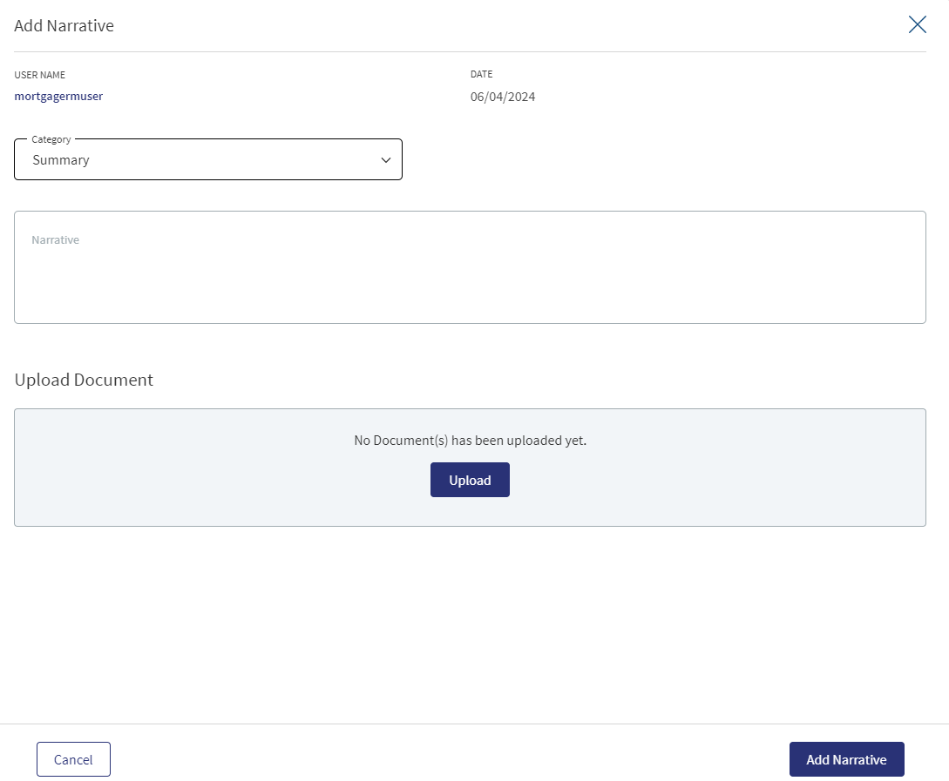949x781 pixels.
Task: Open the Category dropdown showing Summary
Action: (x=208, y=159)
